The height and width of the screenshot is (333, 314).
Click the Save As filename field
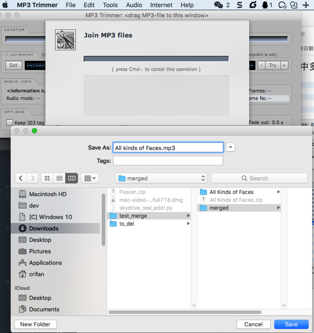168,148
